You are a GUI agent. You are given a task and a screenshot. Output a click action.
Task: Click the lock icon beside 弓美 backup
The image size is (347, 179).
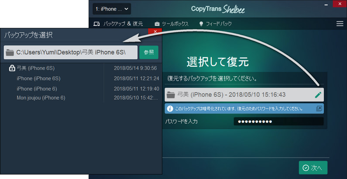11,68
